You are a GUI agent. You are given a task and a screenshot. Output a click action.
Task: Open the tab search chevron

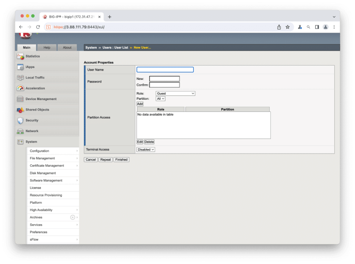coord(334,17)
